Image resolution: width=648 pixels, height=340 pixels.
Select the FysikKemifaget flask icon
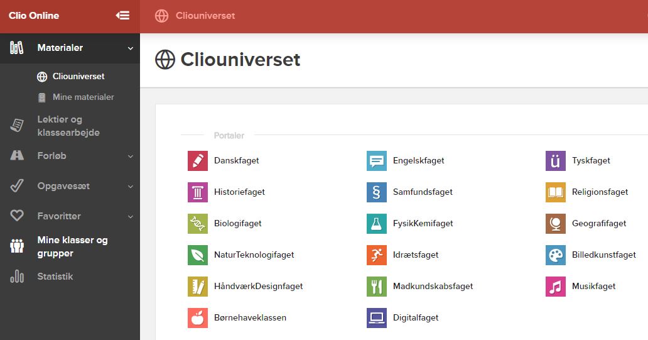click(377, 224)
